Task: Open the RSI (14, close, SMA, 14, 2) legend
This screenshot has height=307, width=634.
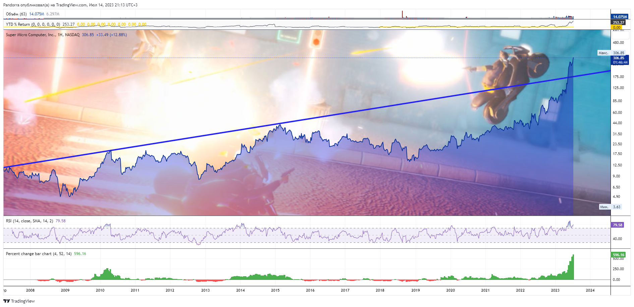Action: point(30,221)
